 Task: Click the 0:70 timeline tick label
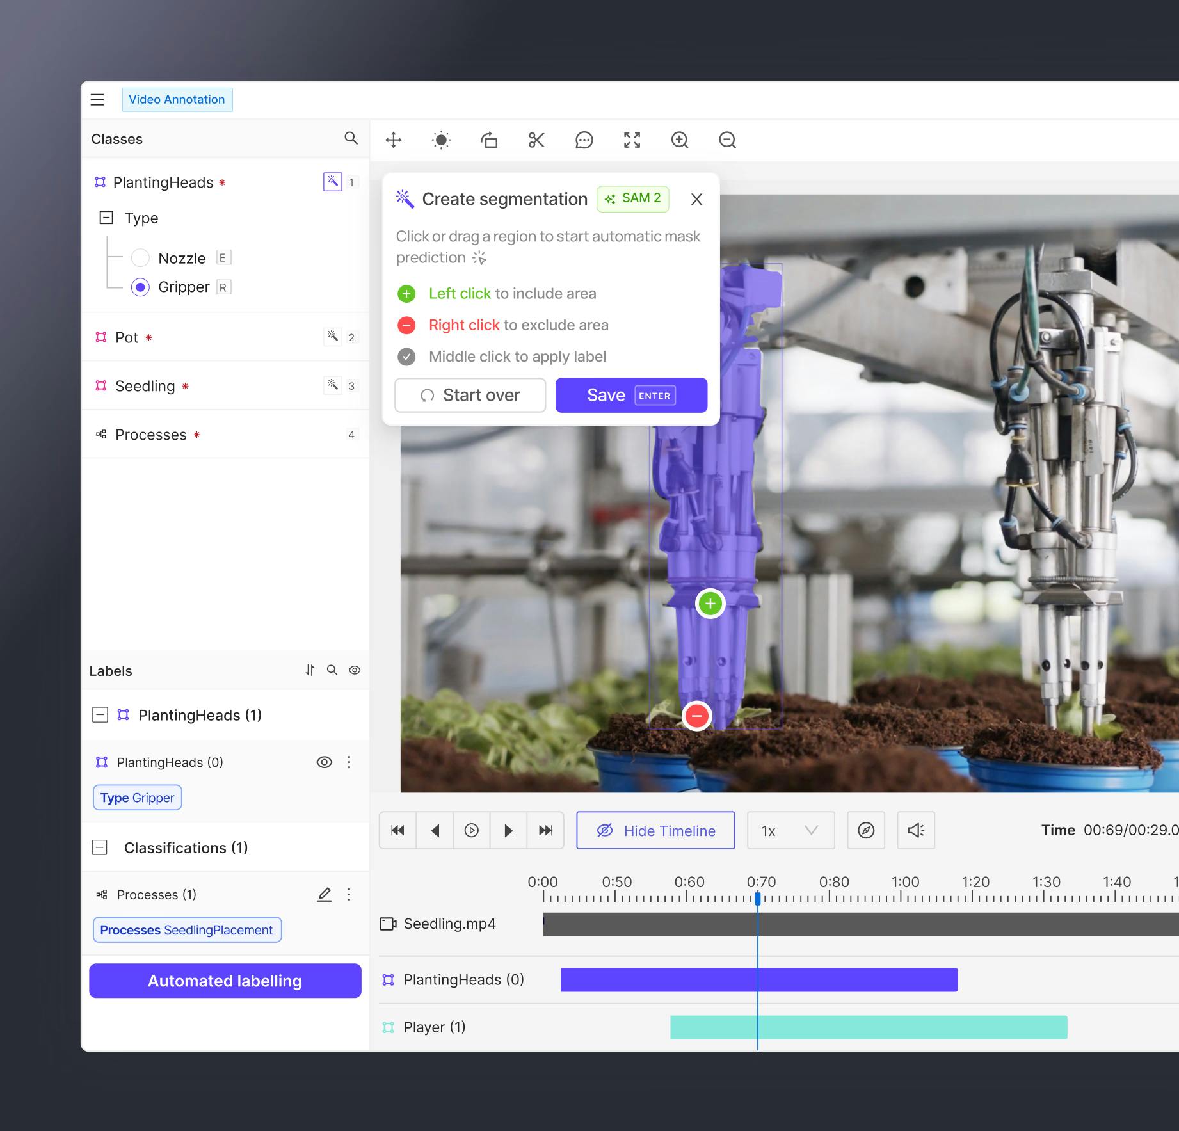(x=761, y=881)
